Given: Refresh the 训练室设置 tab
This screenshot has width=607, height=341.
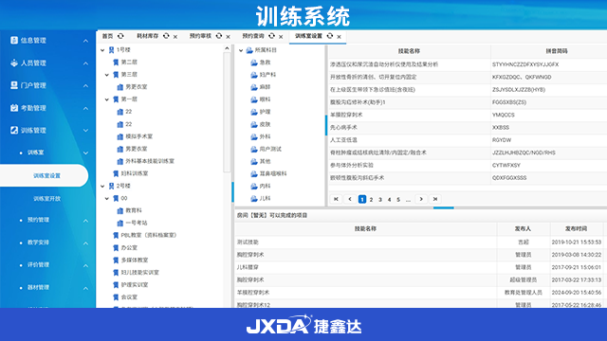Looking at the screenshot, I should point(330,36).
